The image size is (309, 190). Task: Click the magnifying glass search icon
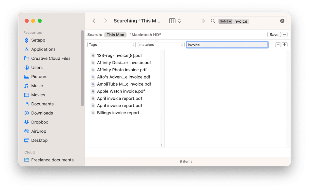point(213,21)
